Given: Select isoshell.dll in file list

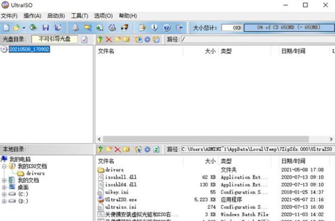Looking at the screenshot, I should coord(121,177).
